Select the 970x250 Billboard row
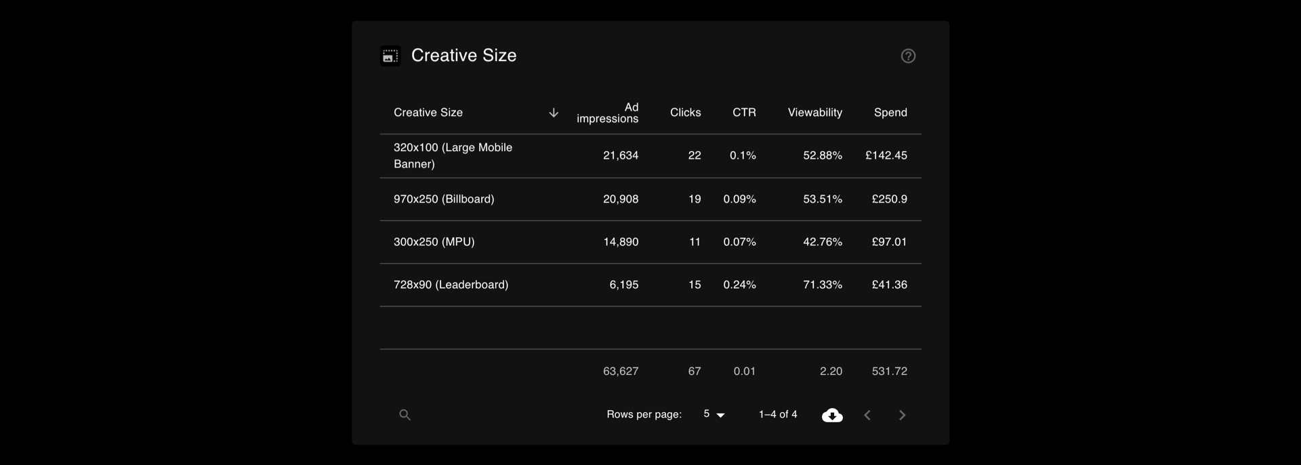The image size is (1301, 465). pos(650,199)
